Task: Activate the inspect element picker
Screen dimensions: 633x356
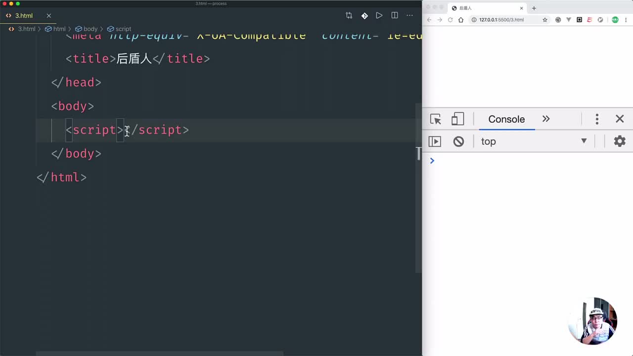Action: click(x=436, y=119)
